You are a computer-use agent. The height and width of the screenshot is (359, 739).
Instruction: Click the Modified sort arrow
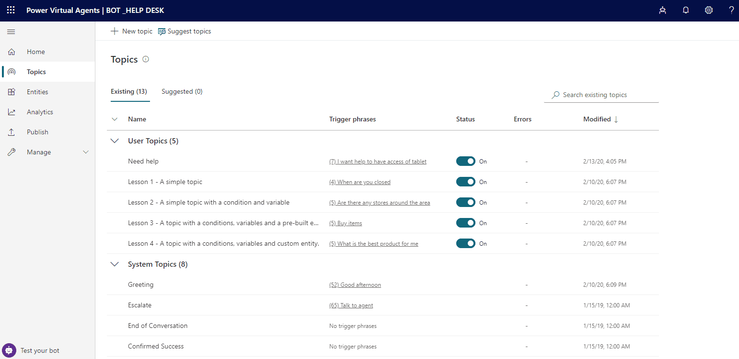pyautogui.click(x=616, y=119)
